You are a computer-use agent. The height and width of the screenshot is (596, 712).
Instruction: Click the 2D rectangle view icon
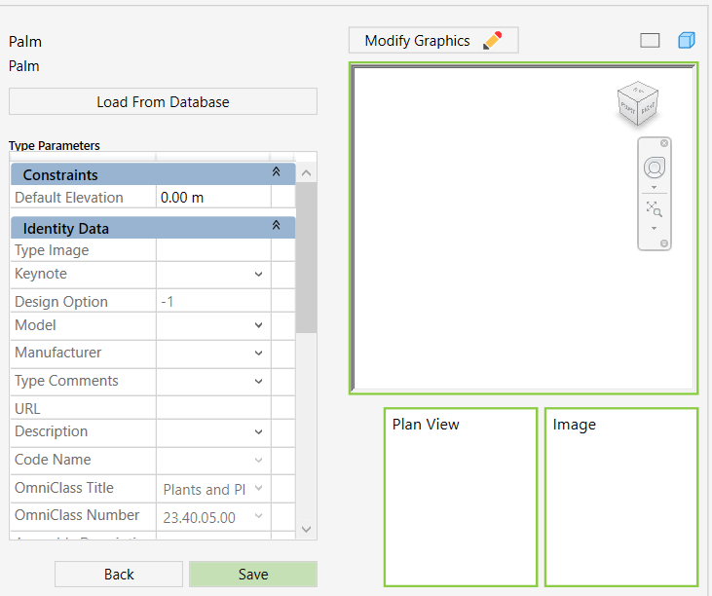pyautogui.click(x=650, y=41)
